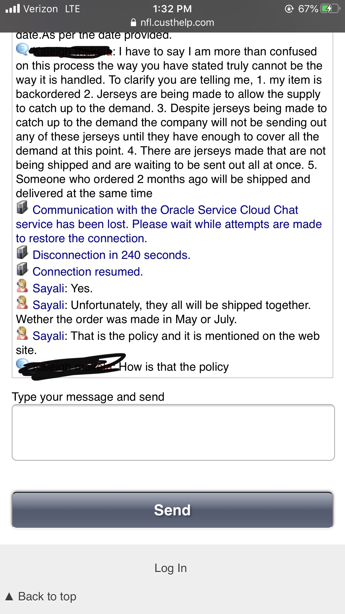Tap the customer chat bubble icon beside "How is that the policy"
345x614 pixels.
(22, 364)
